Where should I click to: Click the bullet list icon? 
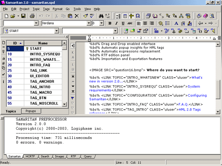coord(167,23)
